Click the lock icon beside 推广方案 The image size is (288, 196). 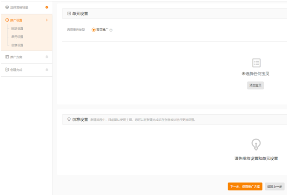(47, 57)
